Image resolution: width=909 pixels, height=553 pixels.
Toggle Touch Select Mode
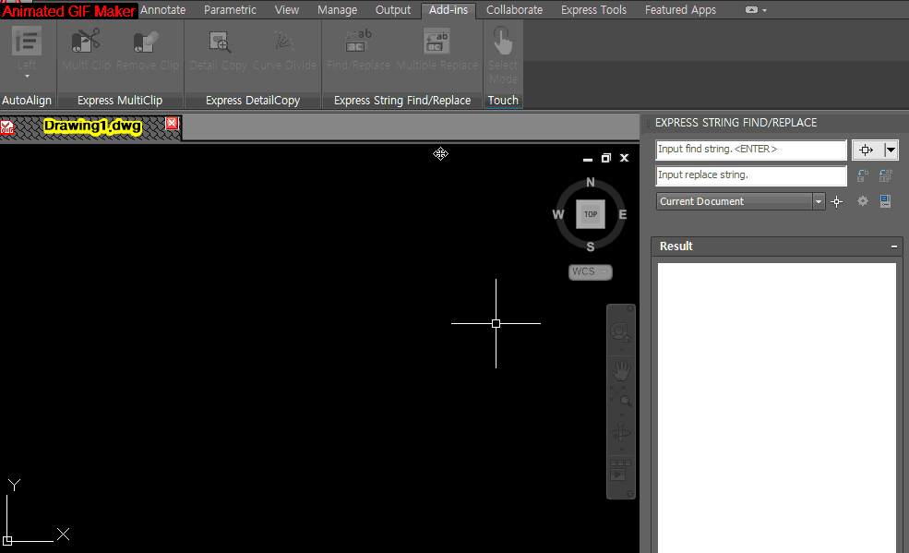503,55
